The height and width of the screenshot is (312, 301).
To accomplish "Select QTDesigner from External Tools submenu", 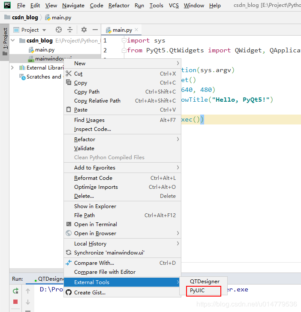I will click(203, 282).
